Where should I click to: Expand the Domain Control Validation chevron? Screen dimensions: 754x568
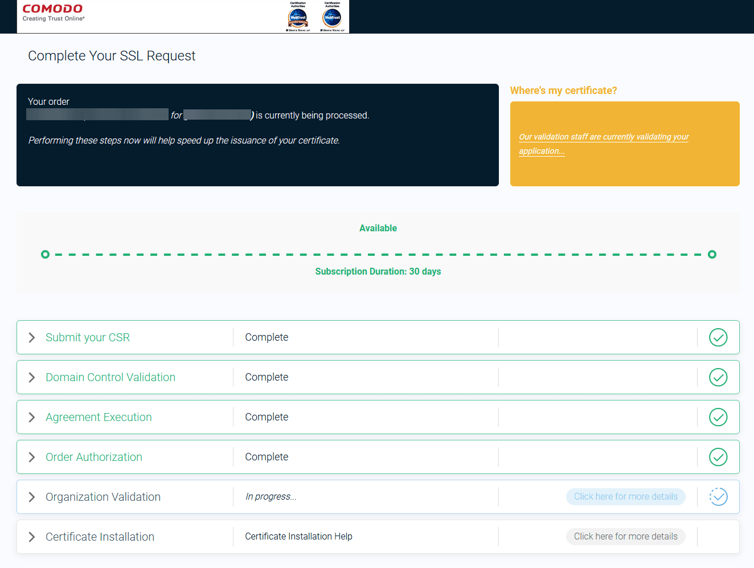click(x=32, y=377)
